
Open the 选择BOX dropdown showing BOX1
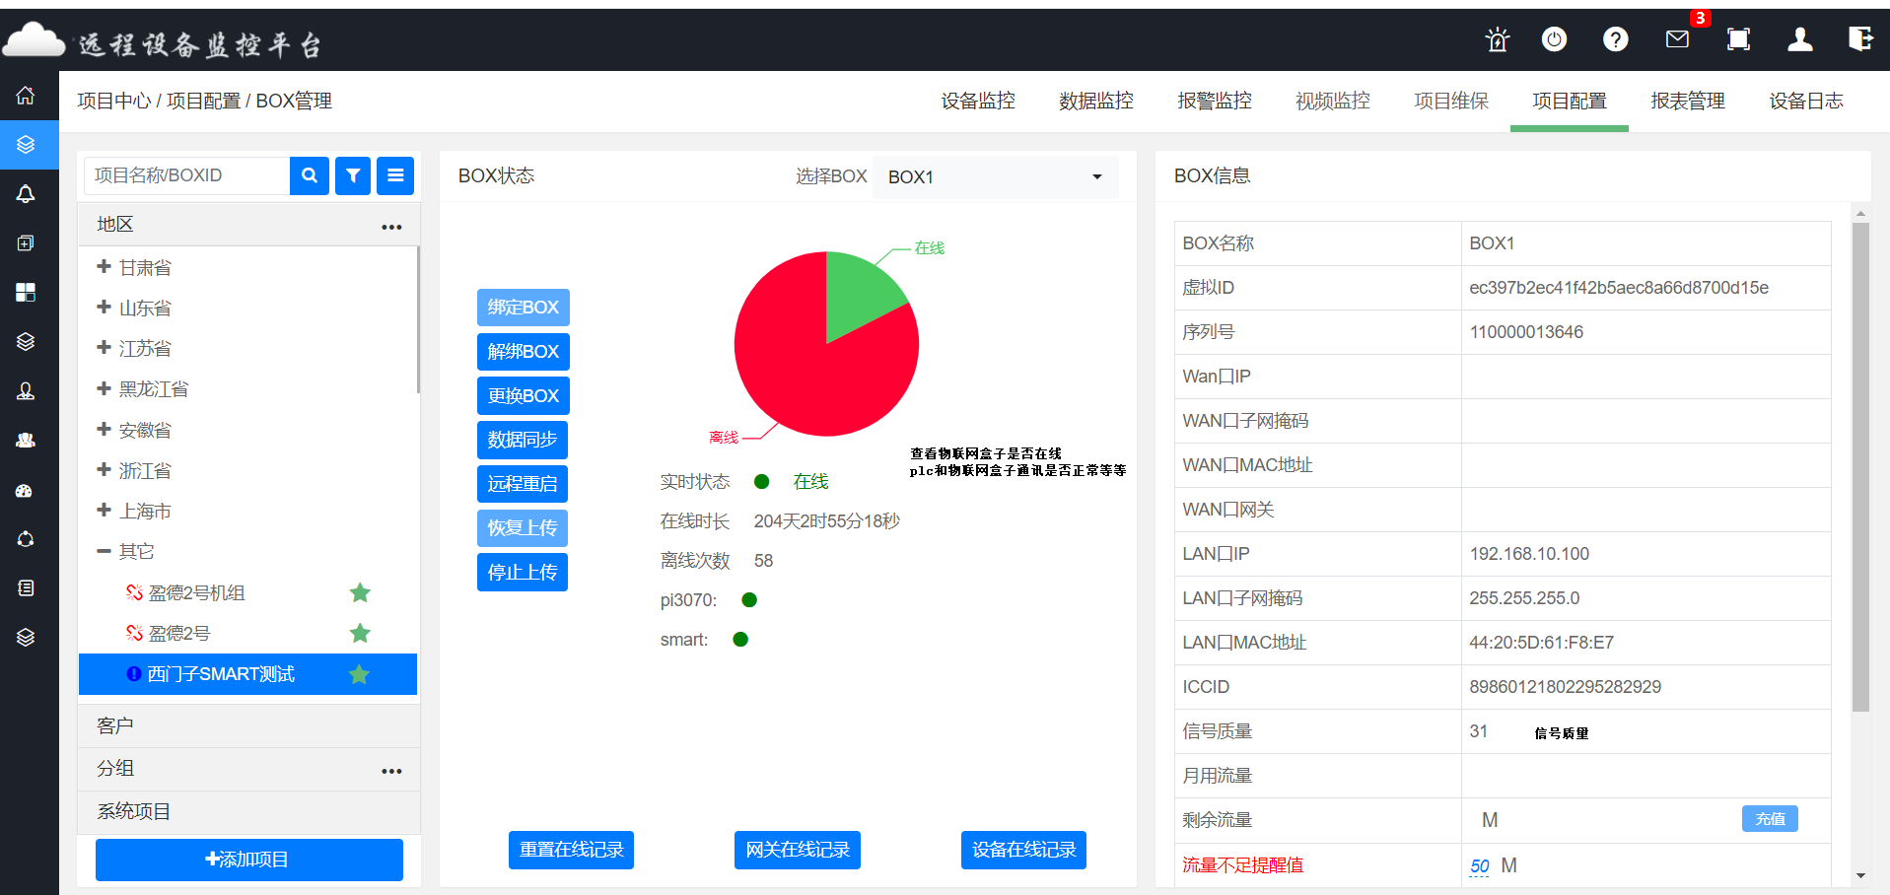tap(994, 177)
